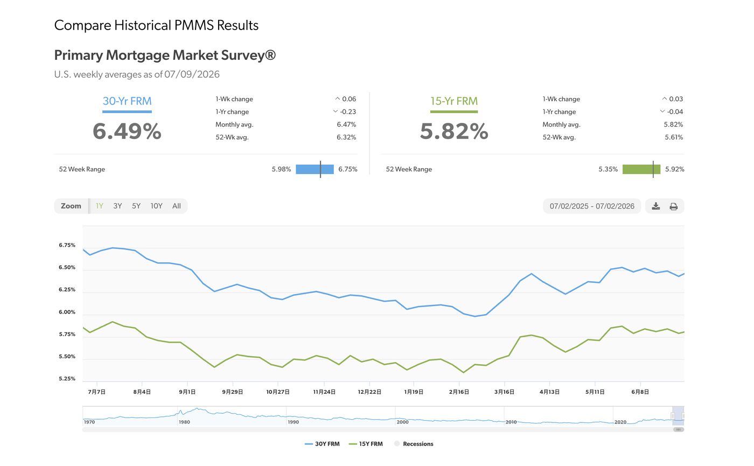Click the 1980 area in navigator timeline
Image resolution: width=754 pixels, height=466 pixels.
pyautogui.click(x=184, y=422)
